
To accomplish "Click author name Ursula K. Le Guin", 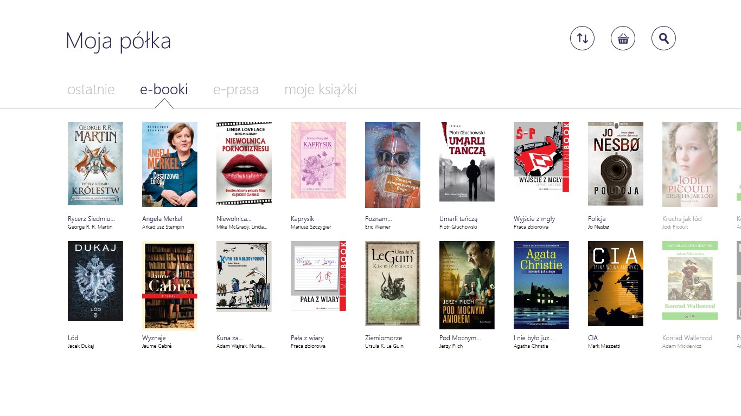I will [384, 346].
